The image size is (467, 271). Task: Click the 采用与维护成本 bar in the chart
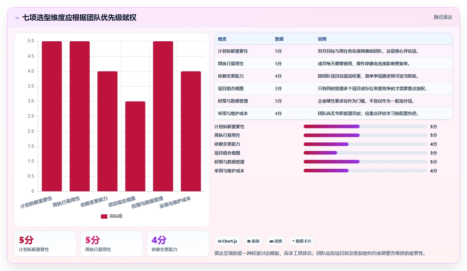click(191, 131)
